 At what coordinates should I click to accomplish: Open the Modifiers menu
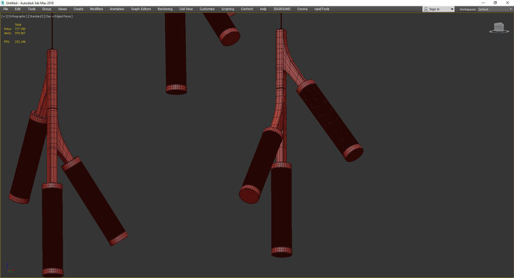(x=96, y=9)
